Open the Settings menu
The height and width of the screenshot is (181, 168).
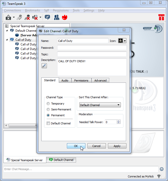[x=89, y=10]
